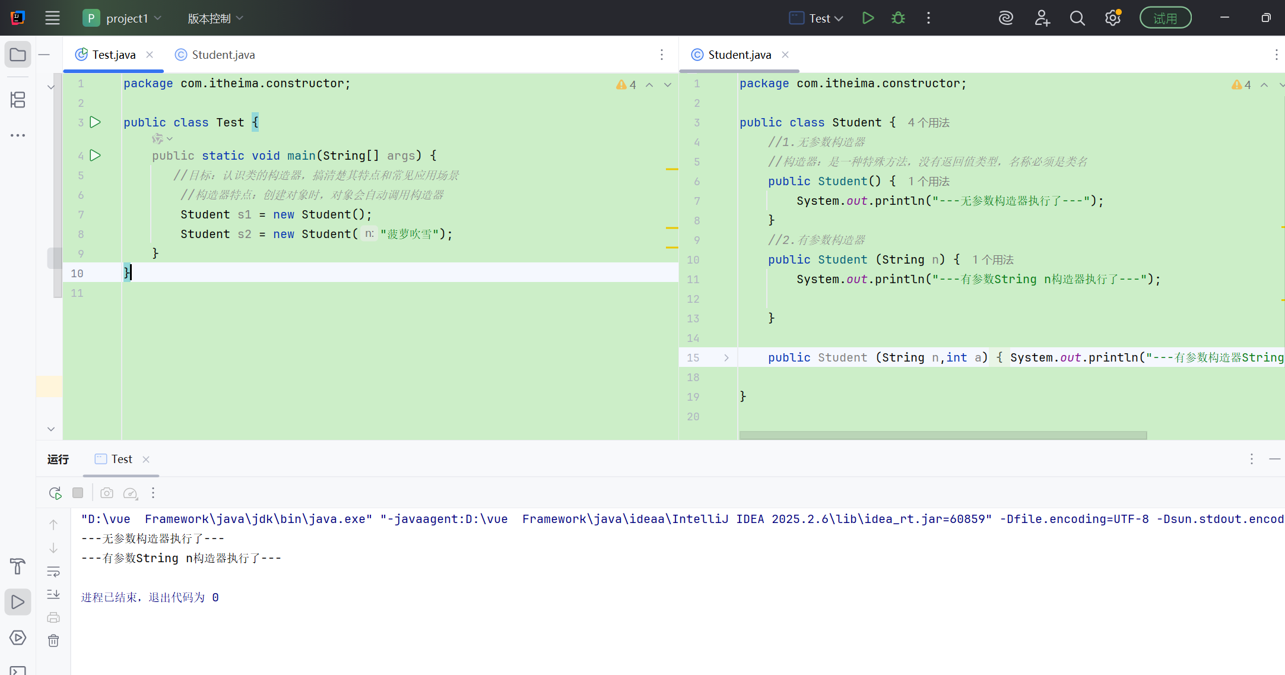The width and height of the screenshot is (1285, 675).
Task: Click the Rerun Test icon in the run panel
Action: coord(55,493)
